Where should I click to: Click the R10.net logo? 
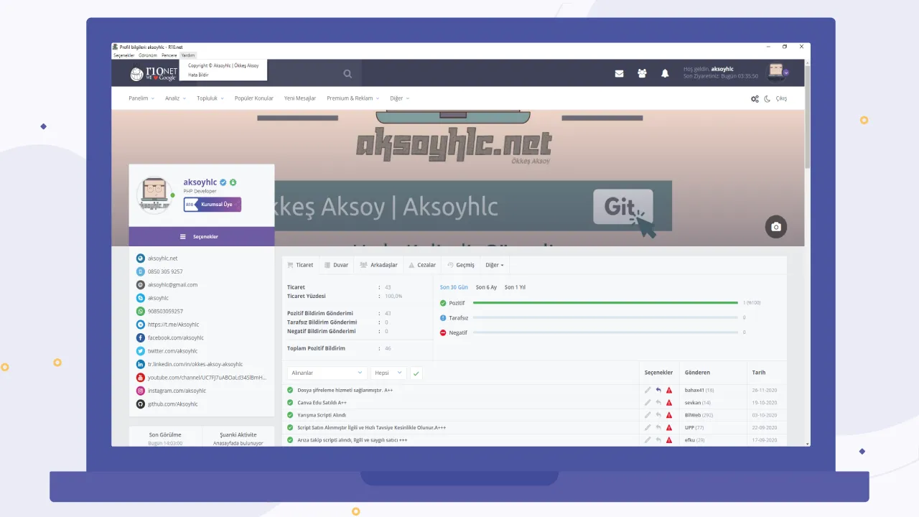click(x=153, y=73)
